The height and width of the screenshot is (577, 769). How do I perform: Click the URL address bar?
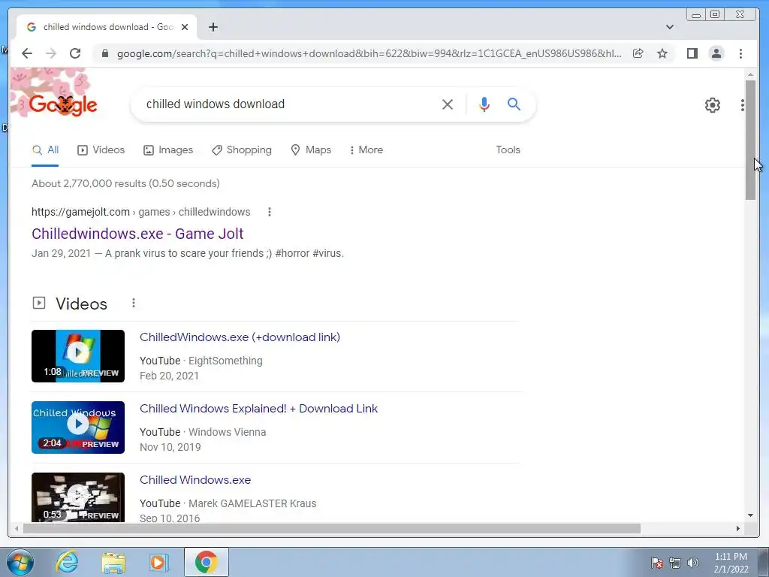pyautogui.click(x=369, y=53)
